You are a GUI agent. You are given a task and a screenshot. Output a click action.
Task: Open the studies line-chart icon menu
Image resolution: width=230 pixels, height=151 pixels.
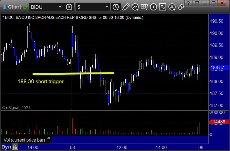135,7
